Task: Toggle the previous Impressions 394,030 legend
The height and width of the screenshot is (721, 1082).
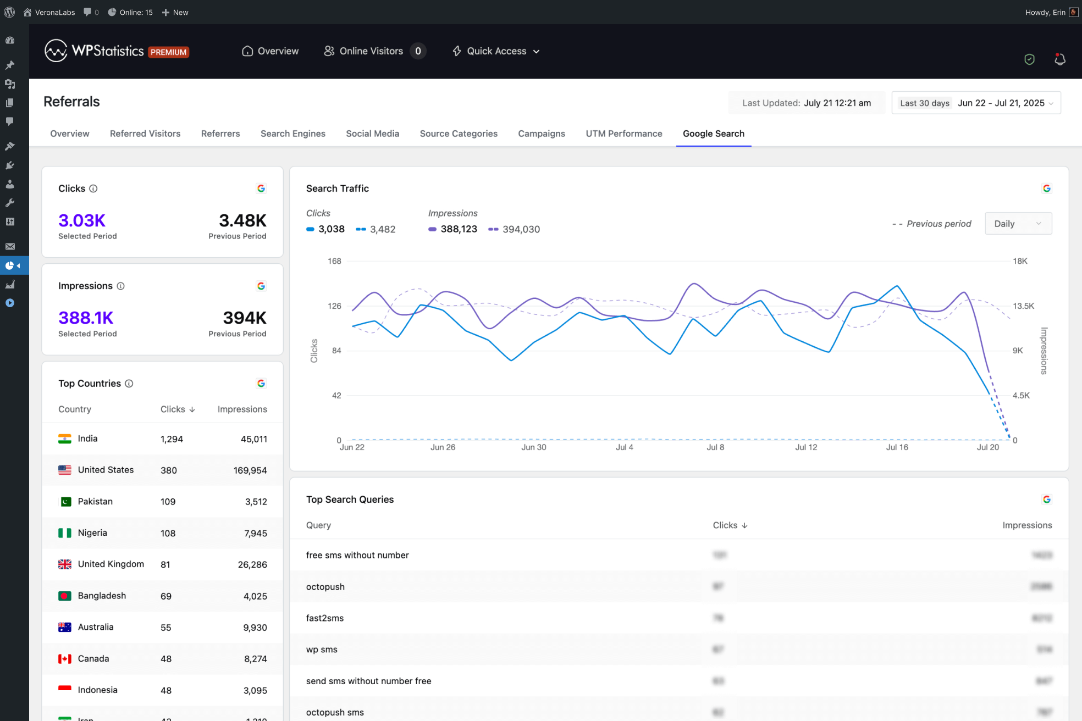Action: (514, 229)
